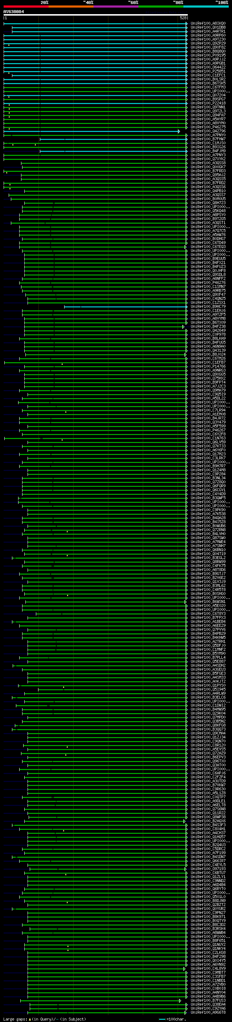Click hit label UniRef100_P46276

(x=208, y=283)
